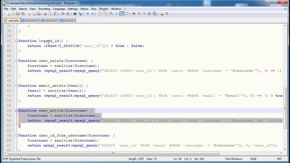The image size is (290, 163).
Task: Open the Replace dialog from the toolbar
Action: tap(80, 14)
